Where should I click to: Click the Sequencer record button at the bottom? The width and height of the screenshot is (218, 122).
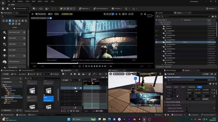click(x=64, y=111)
